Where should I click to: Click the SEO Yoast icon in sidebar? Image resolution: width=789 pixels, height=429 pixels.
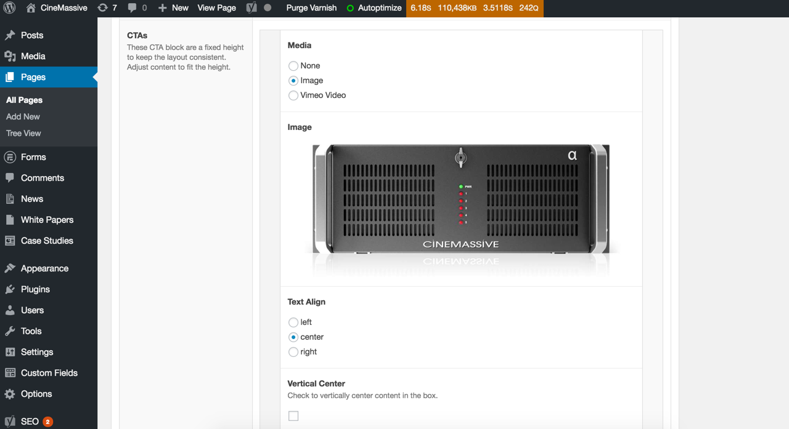tap(10, 422)
